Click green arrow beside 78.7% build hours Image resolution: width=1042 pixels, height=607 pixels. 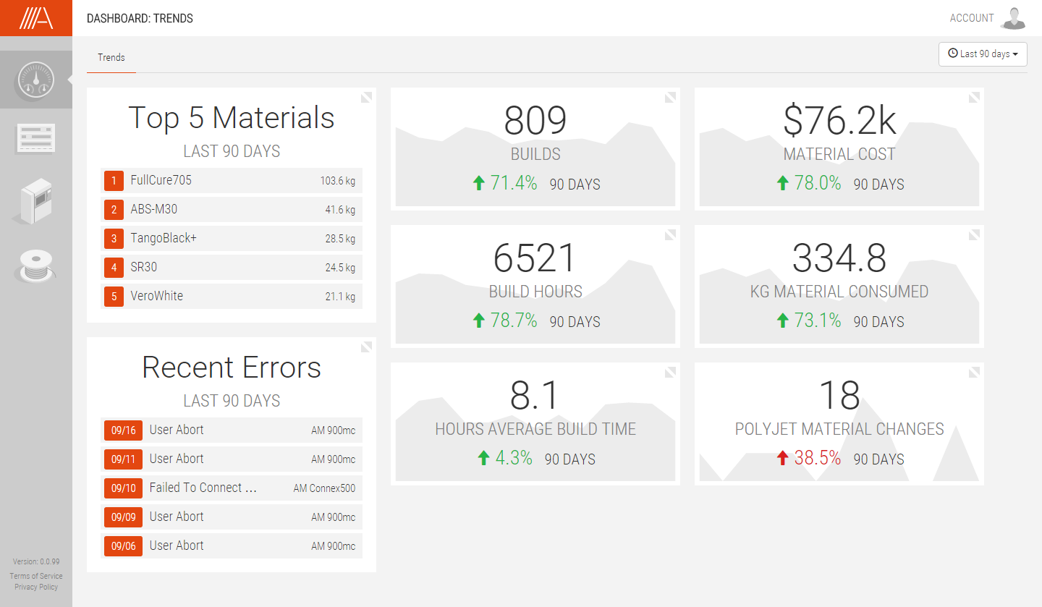click(478, 321)
